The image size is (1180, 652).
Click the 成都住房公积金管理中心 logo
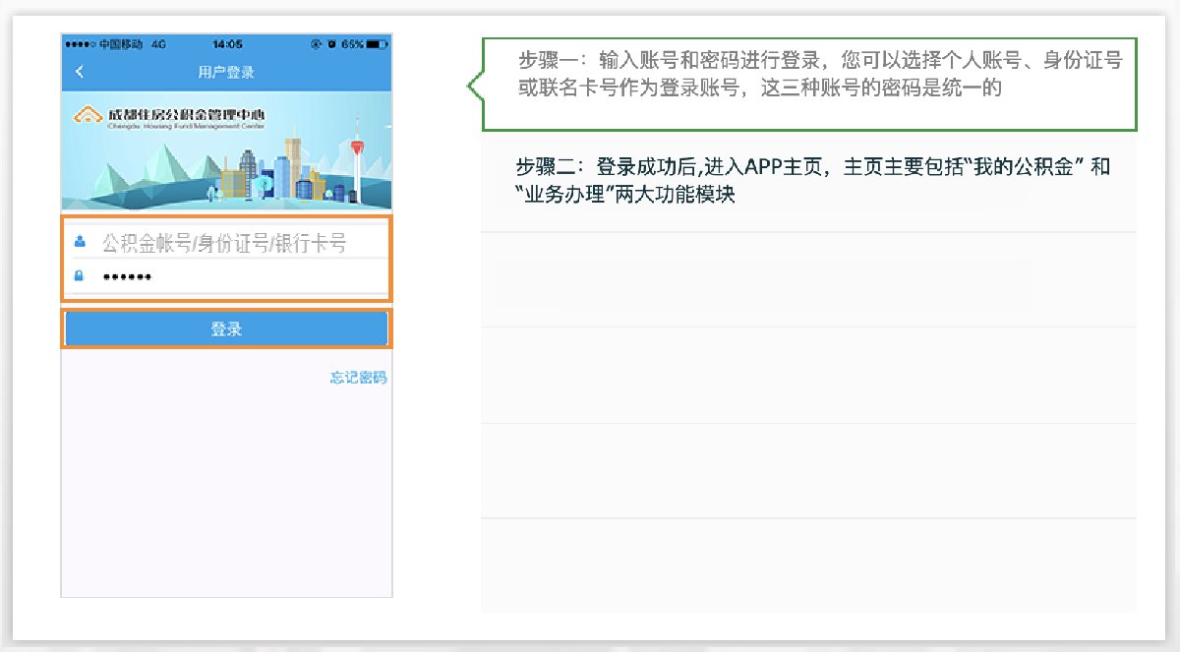pyautogui.click(x=169, y=117)
